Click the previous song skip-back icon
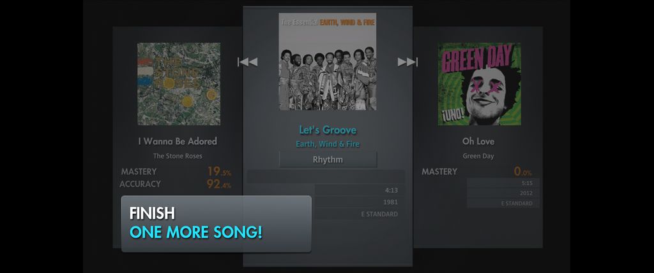 coord(248,62)
